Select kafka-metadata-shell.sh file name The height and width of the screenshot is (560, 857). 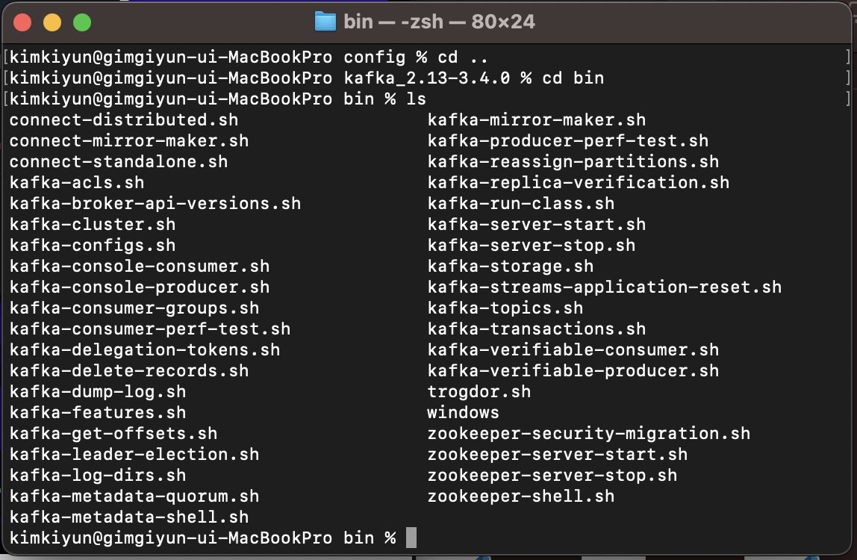pyautogui.click(x=129, y=517)
